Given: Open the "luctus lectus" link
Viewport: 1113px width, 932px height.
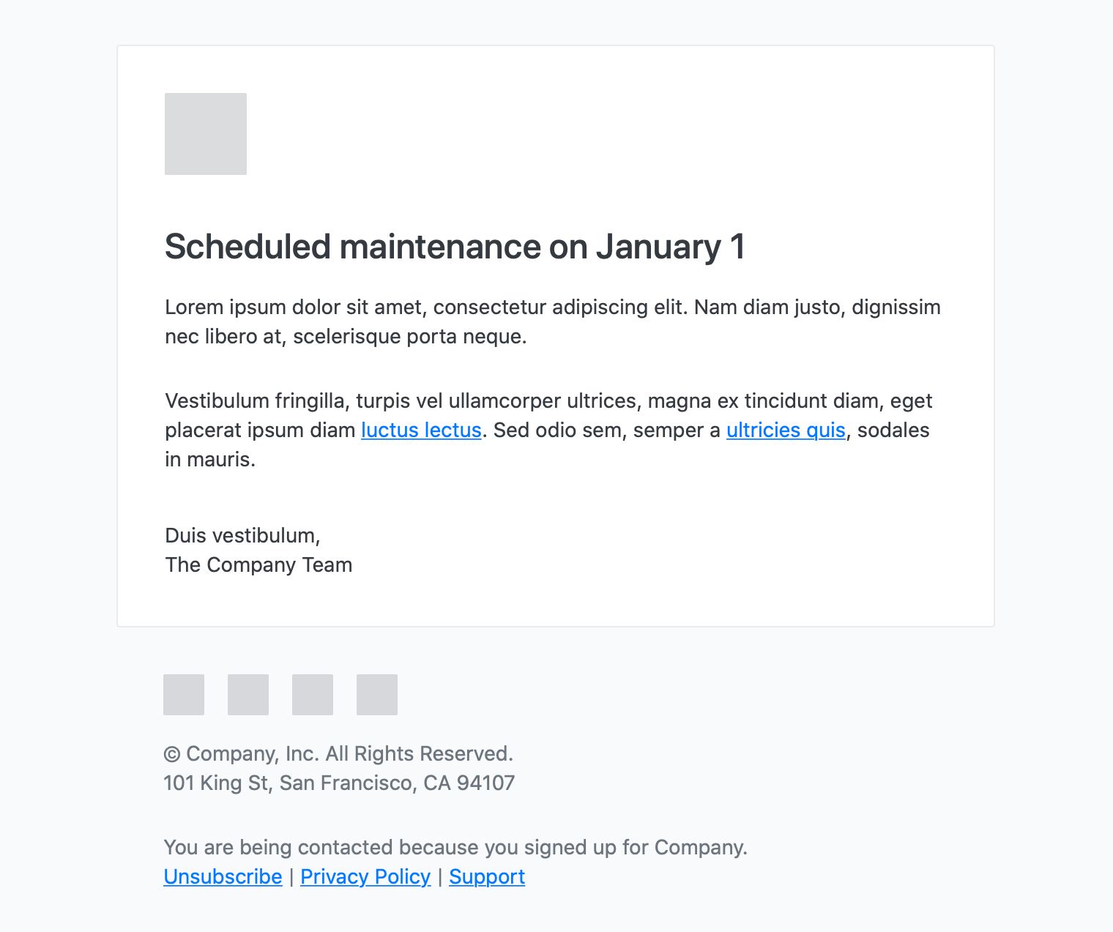Looking at the screenshot, I should [x=421, y=430].
